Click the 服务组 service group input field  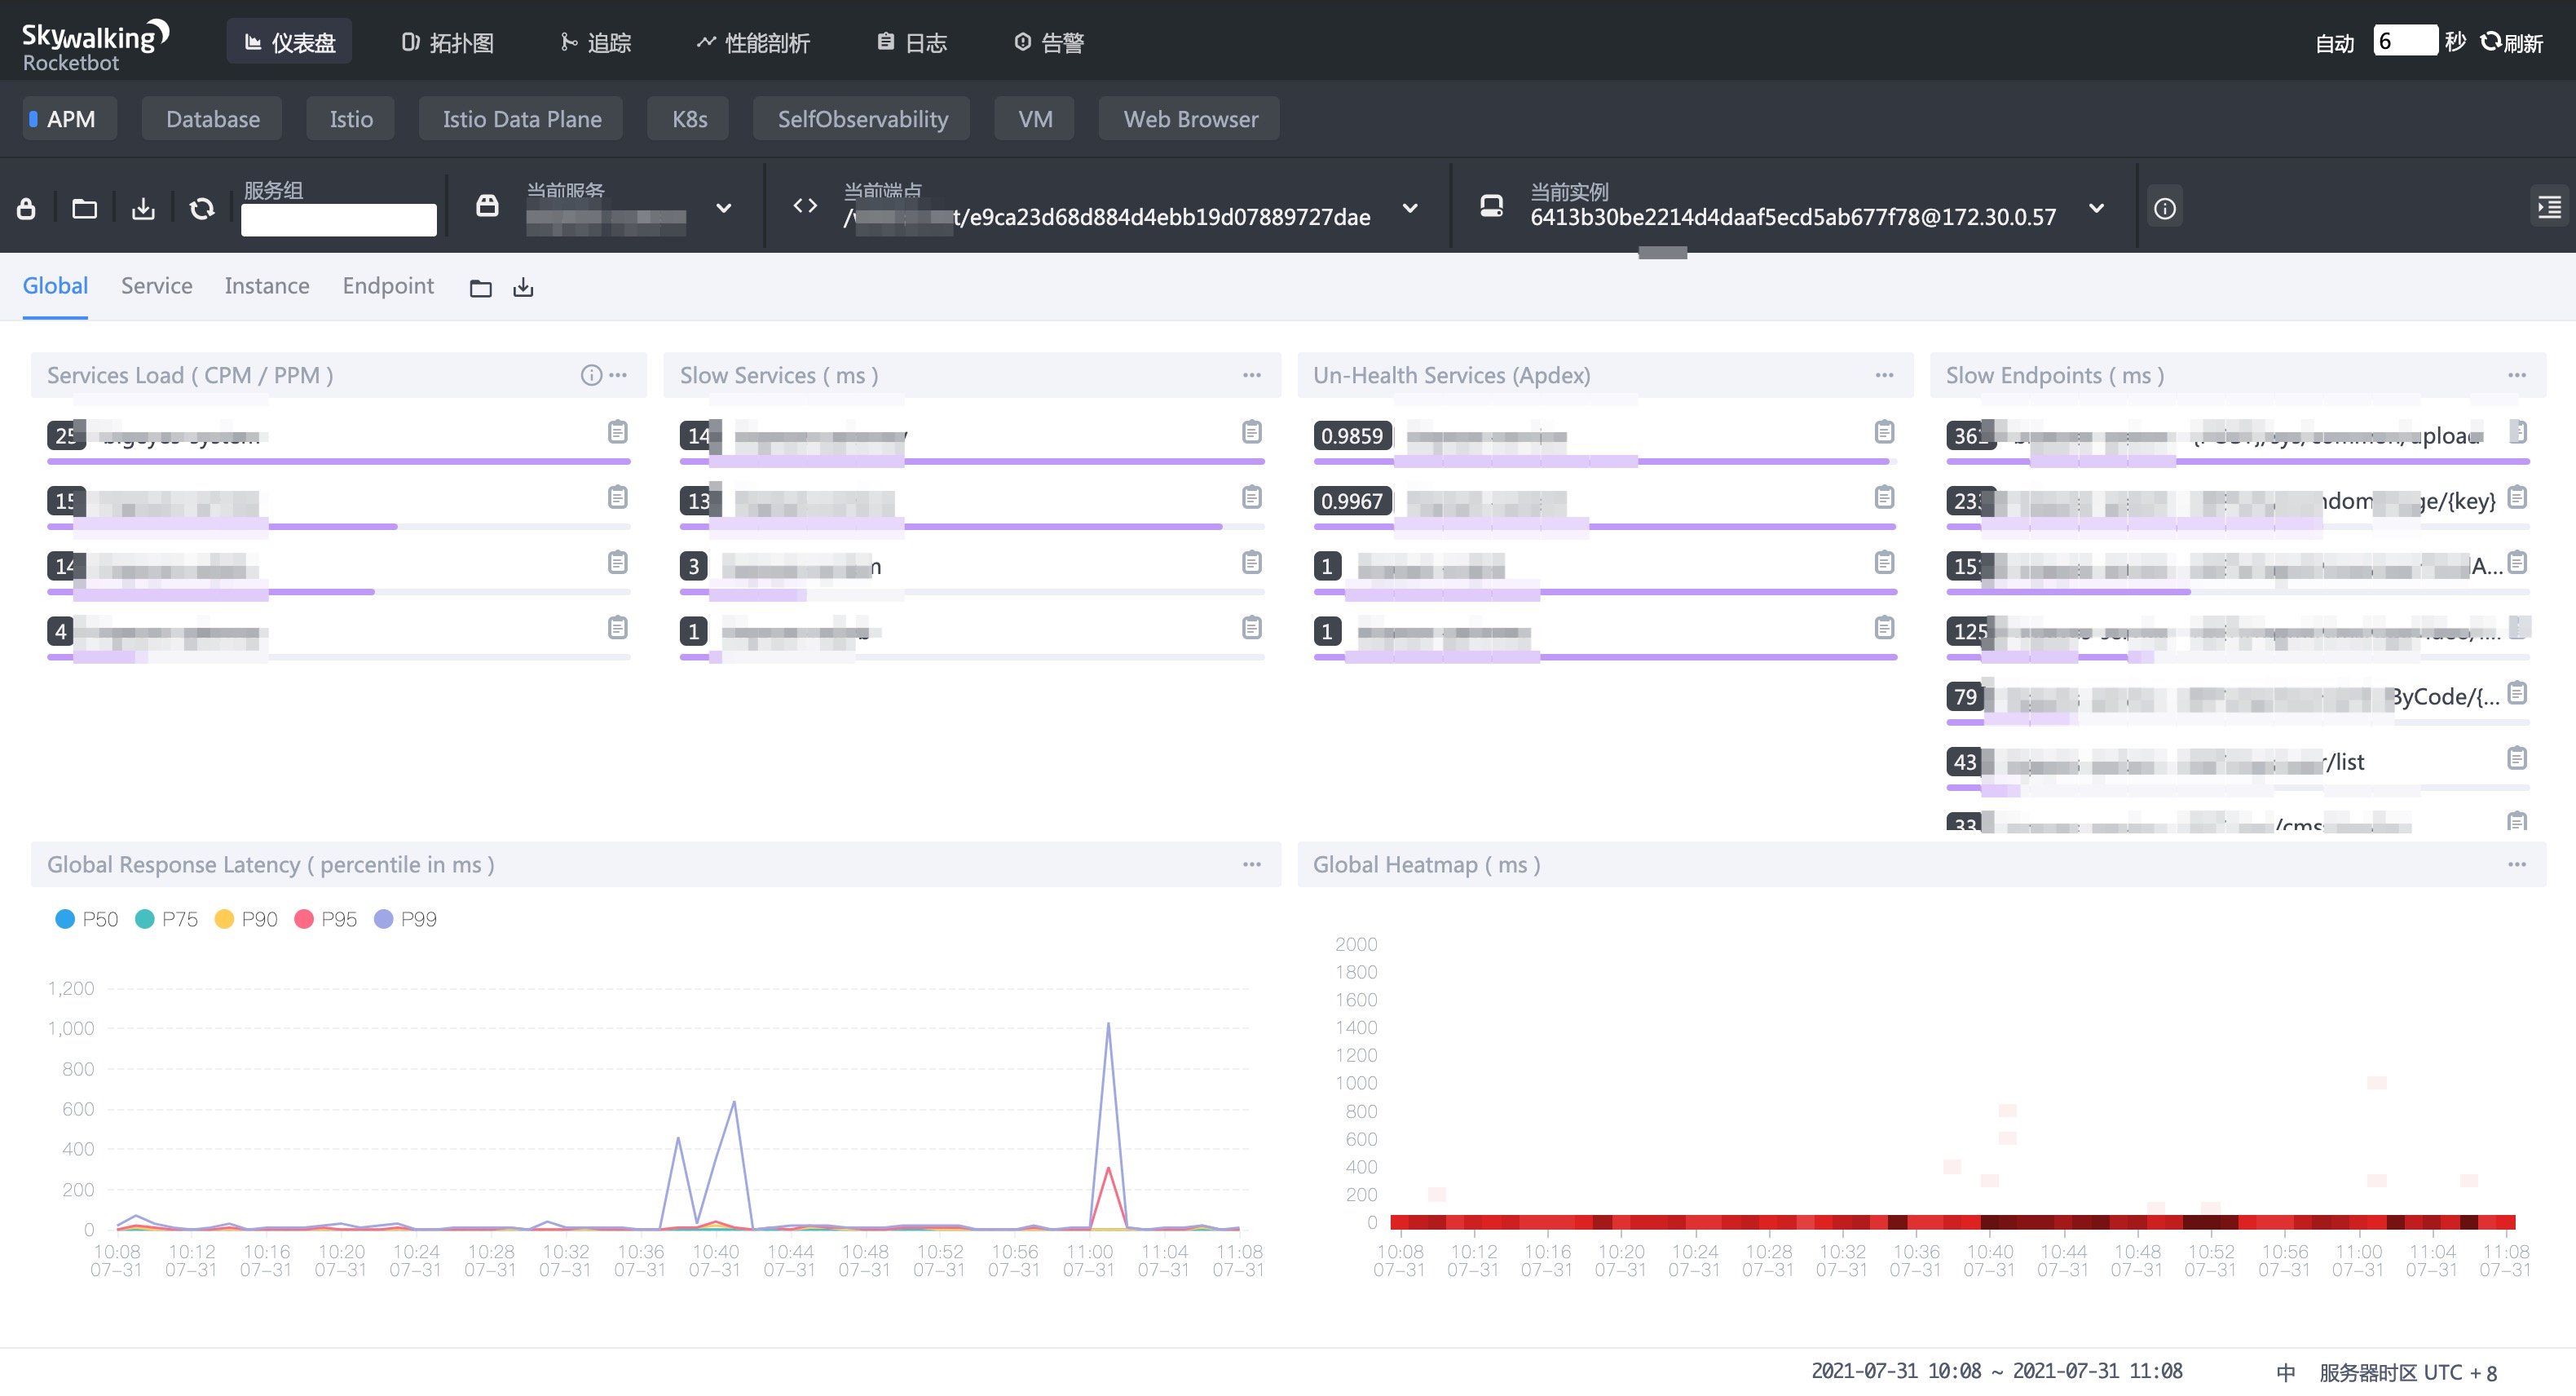pyautogui.click(x=338, y=219)
